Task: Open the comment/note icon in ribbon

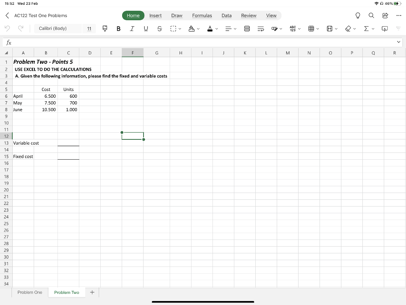Action: pos(385,29)
